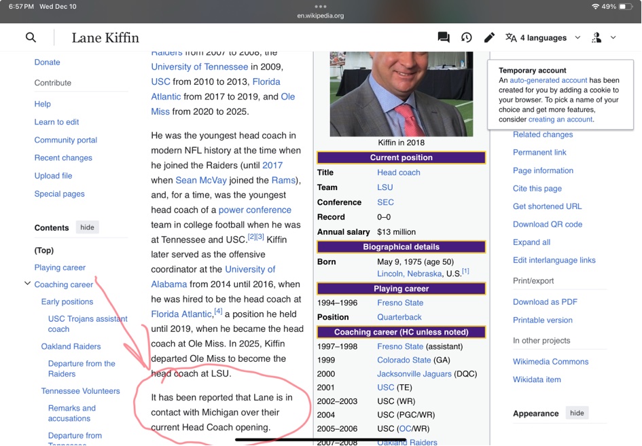Hide the Appearance panel
642x446 pixels.
tap(577, 413)
